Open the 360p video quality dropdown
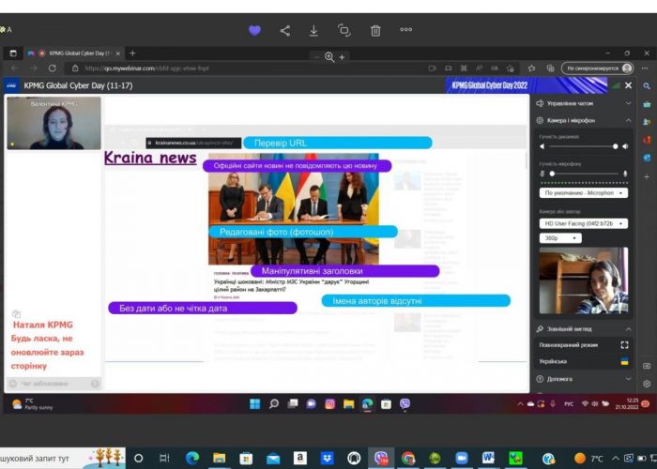The image size is (657, 469). (560, 238)
